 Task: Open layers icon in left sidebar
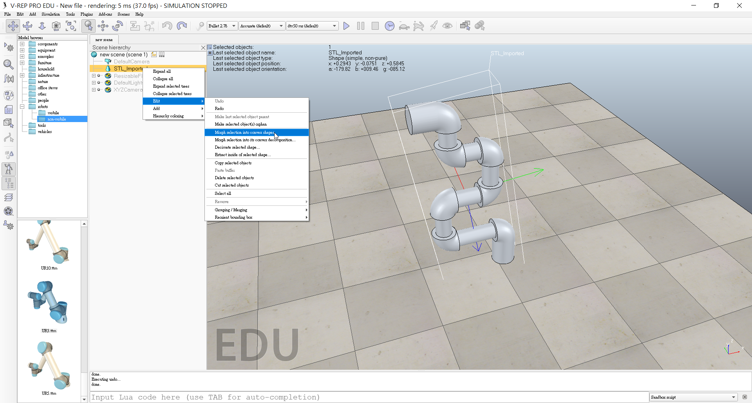pyautogui.click(x=9, y=197)
